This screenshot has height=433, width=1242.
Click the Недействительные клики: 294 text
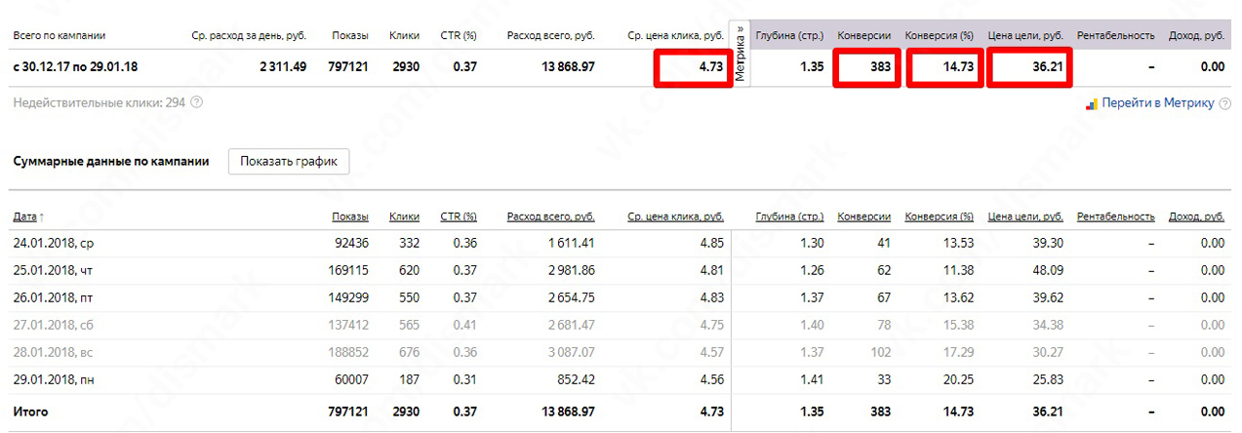pos(100,102)
